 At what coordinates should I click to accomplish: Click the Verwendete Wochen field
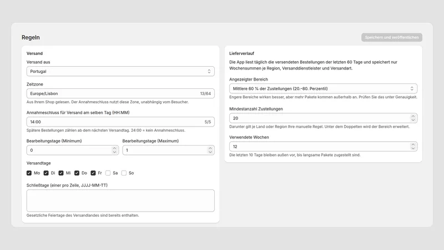323,147
